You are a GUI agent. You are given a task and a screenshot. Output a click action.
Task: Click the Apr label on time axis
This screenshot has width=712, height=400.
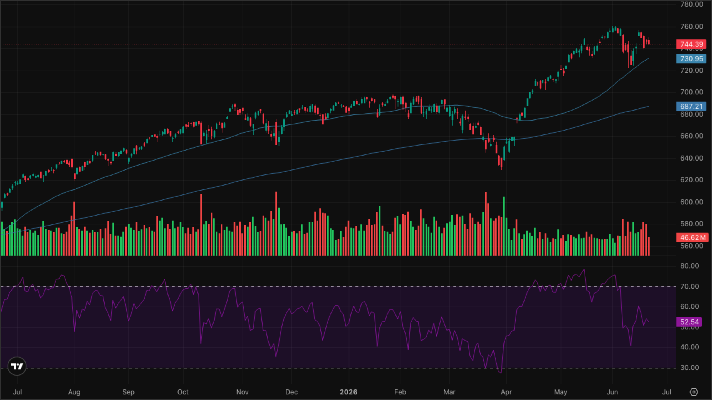coord(506,392)
